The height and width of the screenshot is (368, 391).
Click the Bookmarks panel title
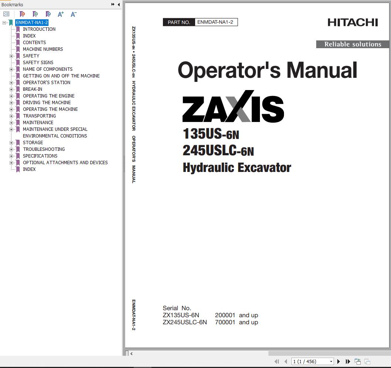coord(12,4)
